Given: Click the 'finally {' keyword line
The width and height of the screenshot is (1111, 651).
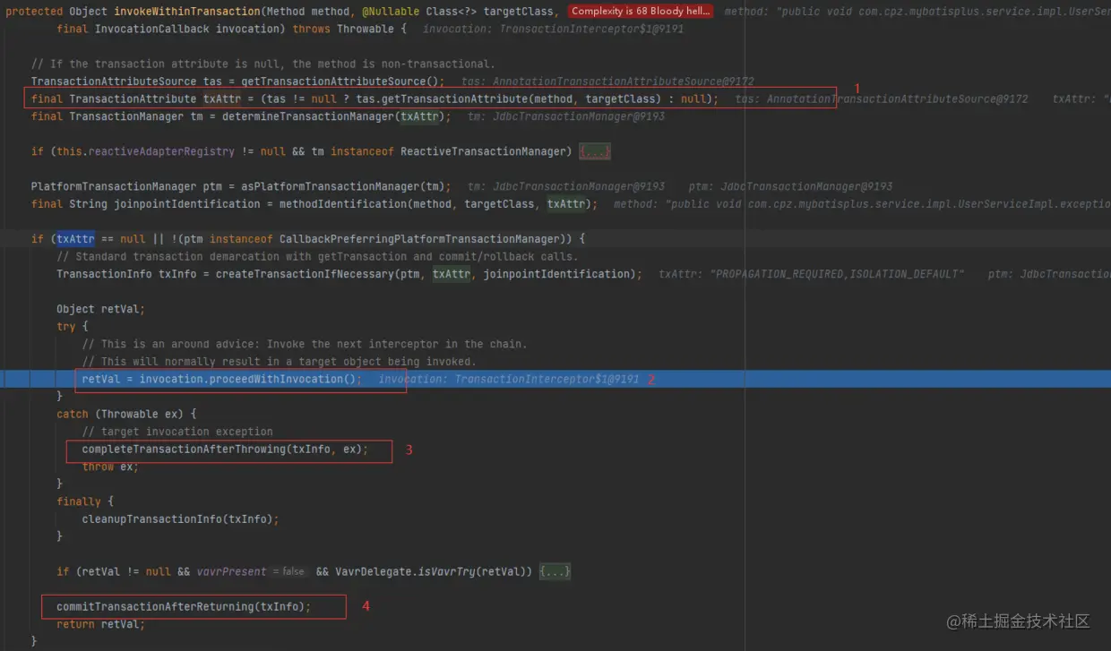Looking at the screenshot, I should 85,501.
